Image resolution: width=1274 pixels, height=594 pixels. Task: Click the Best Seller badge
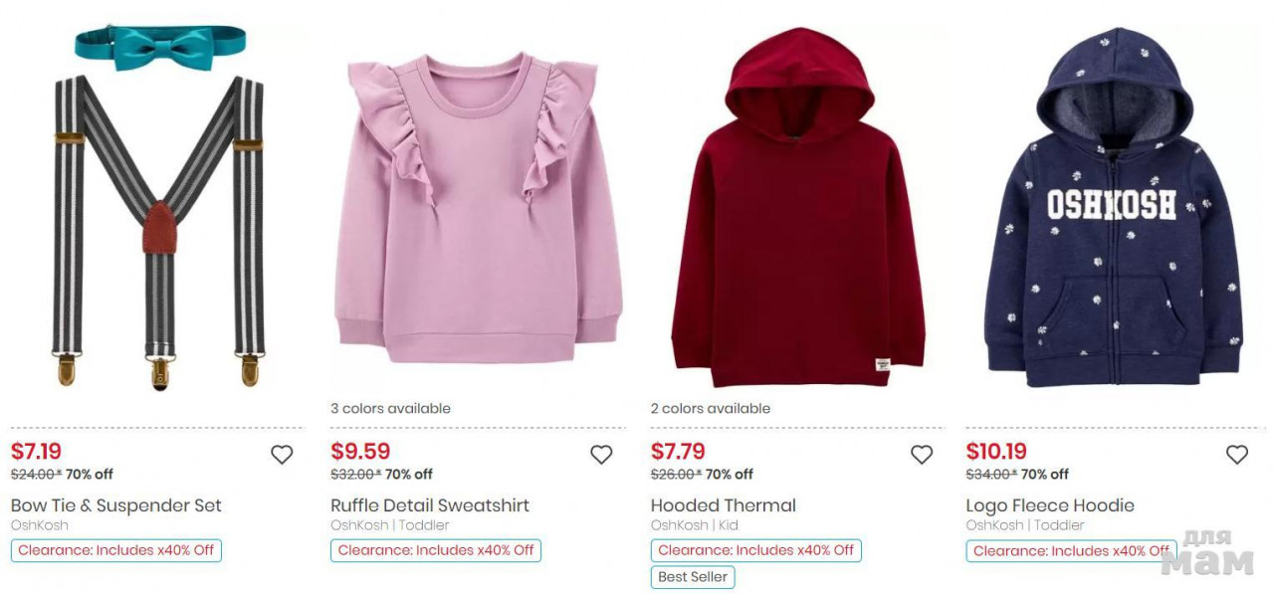click(x=693, y=577)
